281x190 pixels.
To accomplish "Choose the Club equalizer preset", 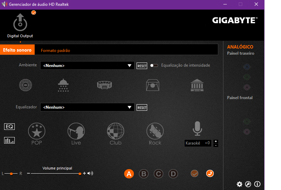I will [116, 134].
